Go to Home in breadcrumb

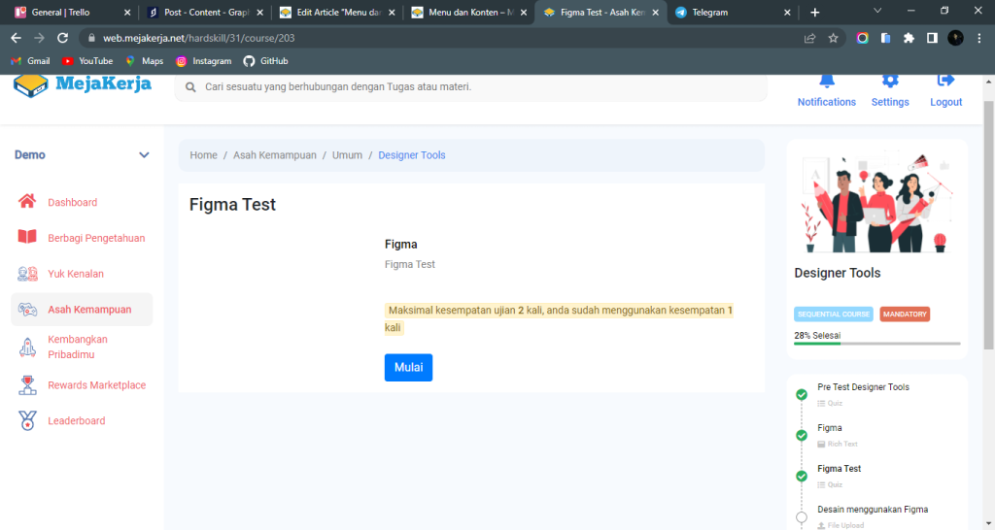[x=203, y=155]
